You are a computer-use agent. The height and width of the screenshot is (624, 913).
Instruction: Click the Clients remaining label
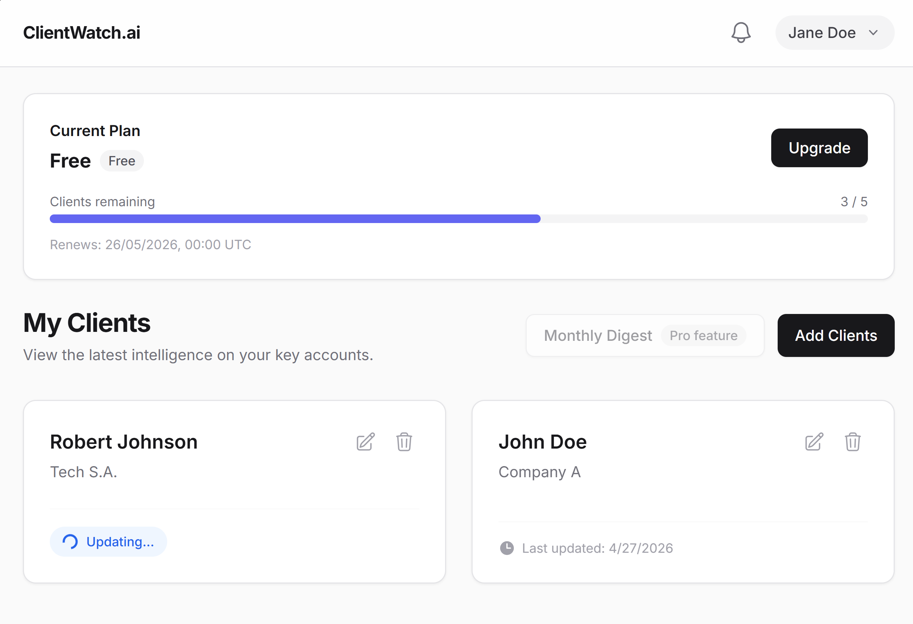[x=102, y=202]
